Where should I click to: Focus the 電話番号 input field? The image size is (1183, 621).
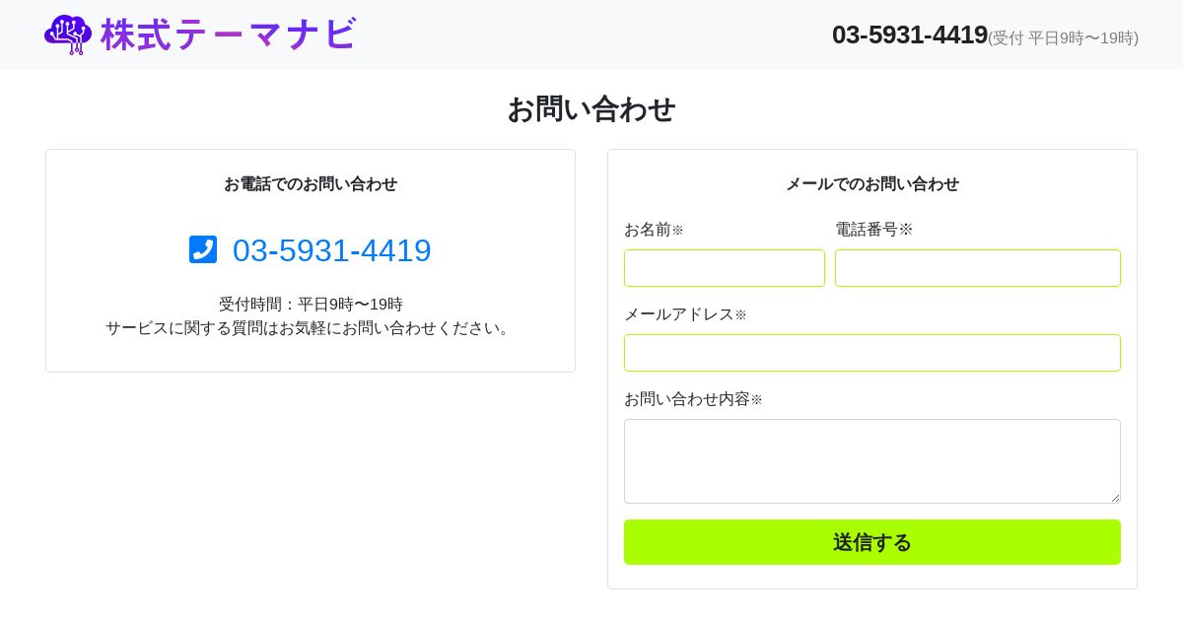(977, 268)
